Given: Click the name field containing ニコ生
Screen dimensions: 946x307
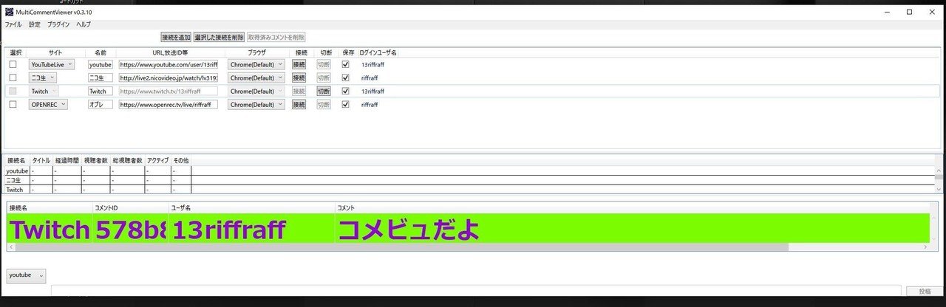Looking at the screenshot, I should coord(100,77).
